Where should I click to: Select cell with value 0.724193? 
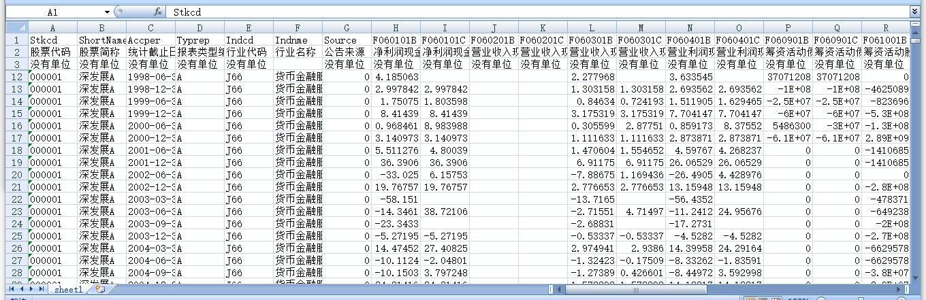click(641, 101)
